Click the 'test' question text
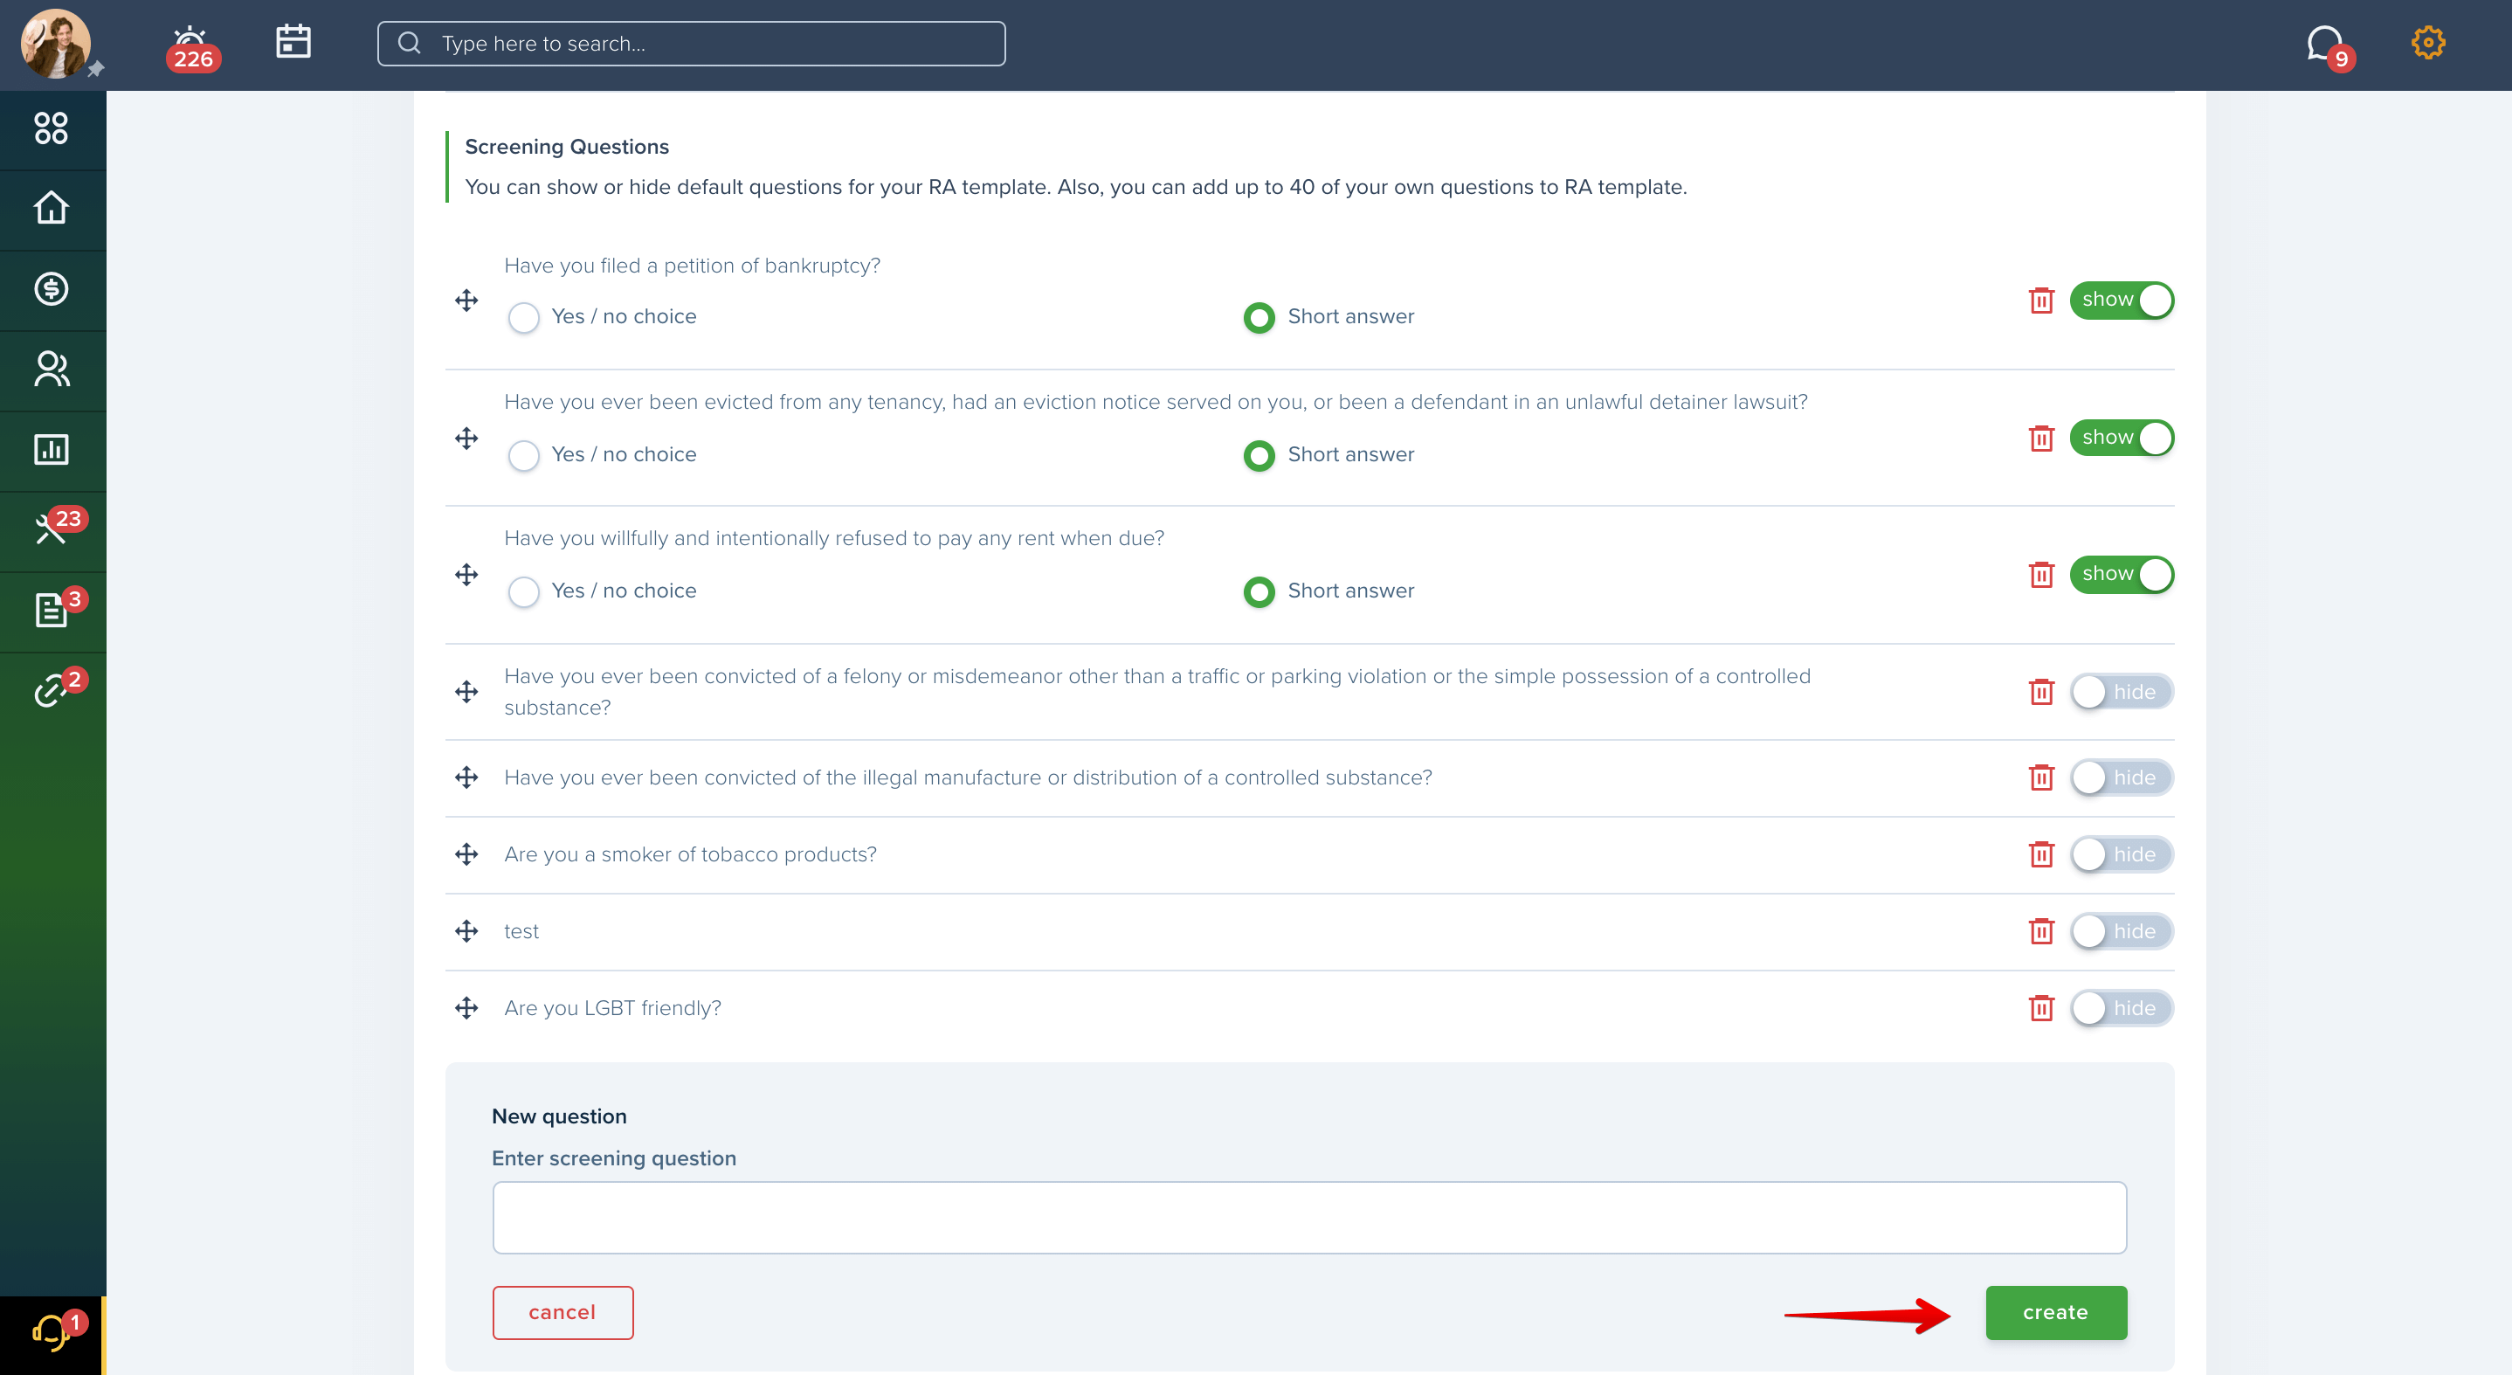Image resolution: width=2512 pixels, height=1375 pixels. 521,931
